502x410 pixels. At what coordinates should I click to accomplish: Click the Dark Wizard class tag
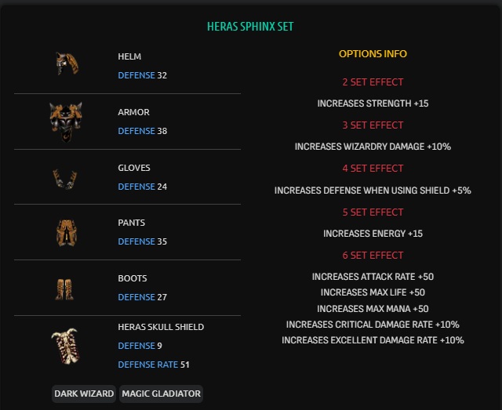tap(84, 394)
